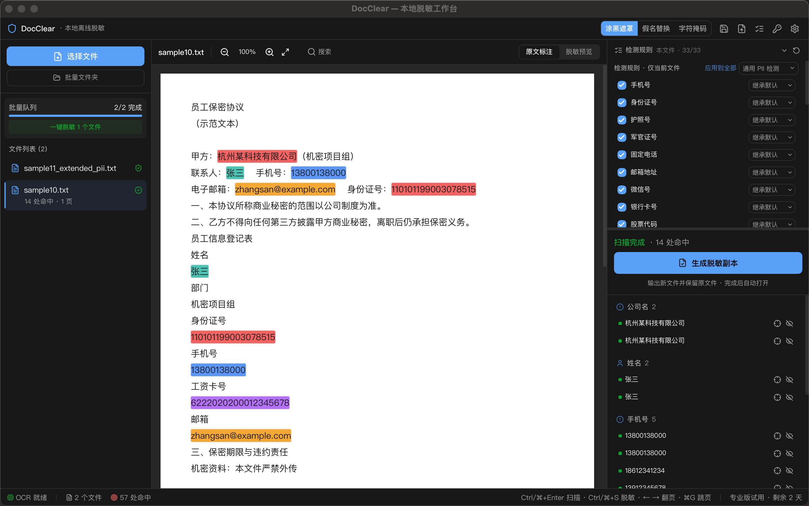Zoom out the document view
The width and height of the screenshot is (809, 506).
225,52
